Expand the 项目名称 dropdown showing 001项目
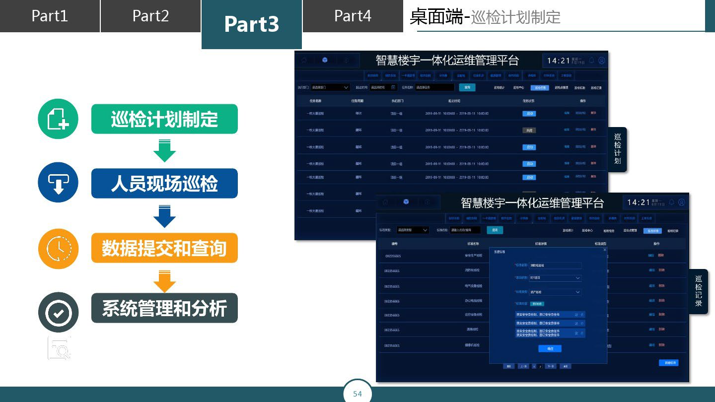Screen dimensions: 715x402 (555, 278)
